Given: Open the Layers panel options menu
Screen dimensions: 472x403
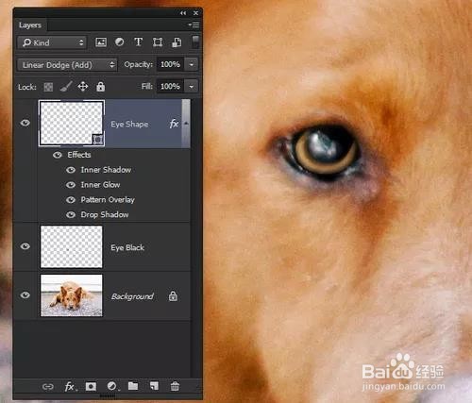Looking at the screenshot, I should pyautogui.click(x=194, y=25).
